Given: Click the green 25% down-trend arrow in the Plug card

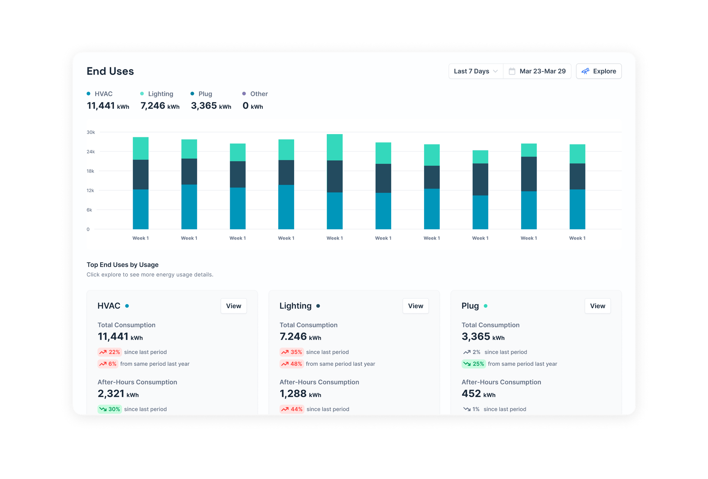Looking at the screenshot, I should click(467, 364).
